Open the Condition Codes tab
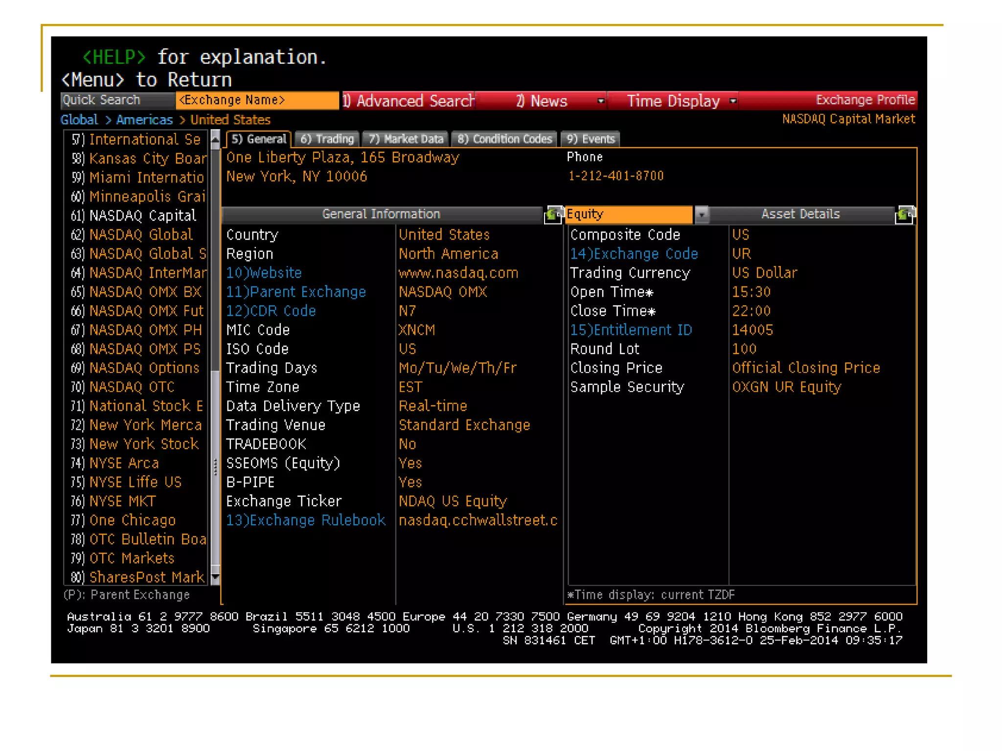Screen dimensions: 1002x751 click(504, 139)
